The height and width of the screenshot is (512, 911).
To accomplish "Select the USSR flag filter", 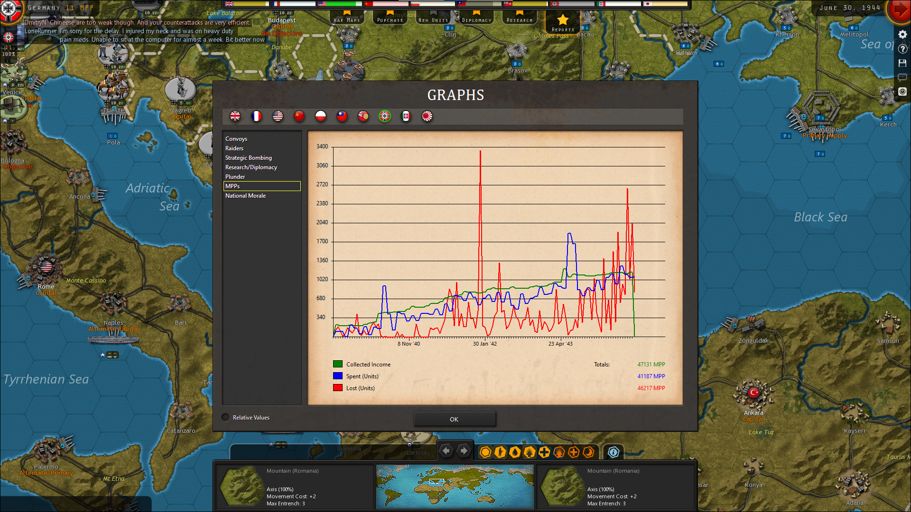I will coord(299,116).
